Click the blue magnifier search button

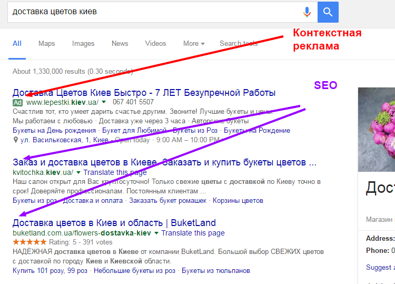[328, 12]
